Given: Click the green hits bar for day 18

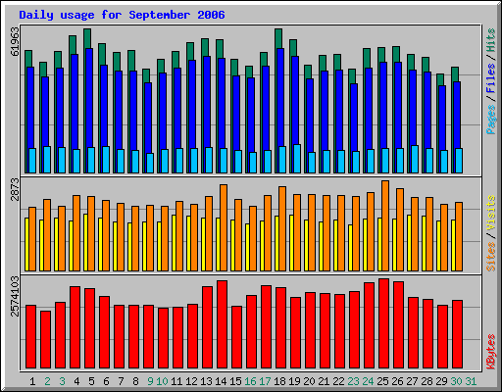Looking at the screenshot, I should pyautogui.click(x=278, y=38).
